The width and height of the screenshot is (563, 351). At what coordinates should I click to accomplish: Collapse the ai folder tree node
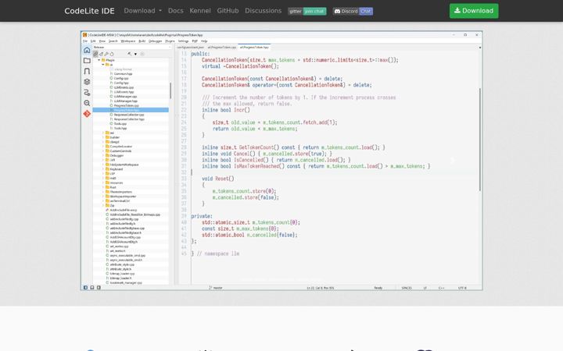pyautogui.click(x=103, y=65)
